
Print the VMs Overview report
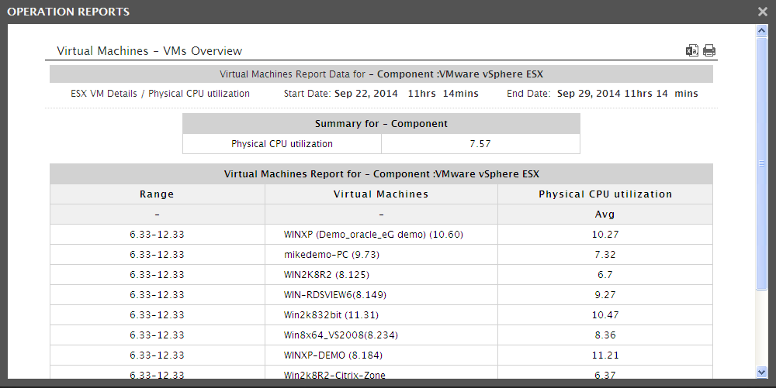click(x=709, y=50)
